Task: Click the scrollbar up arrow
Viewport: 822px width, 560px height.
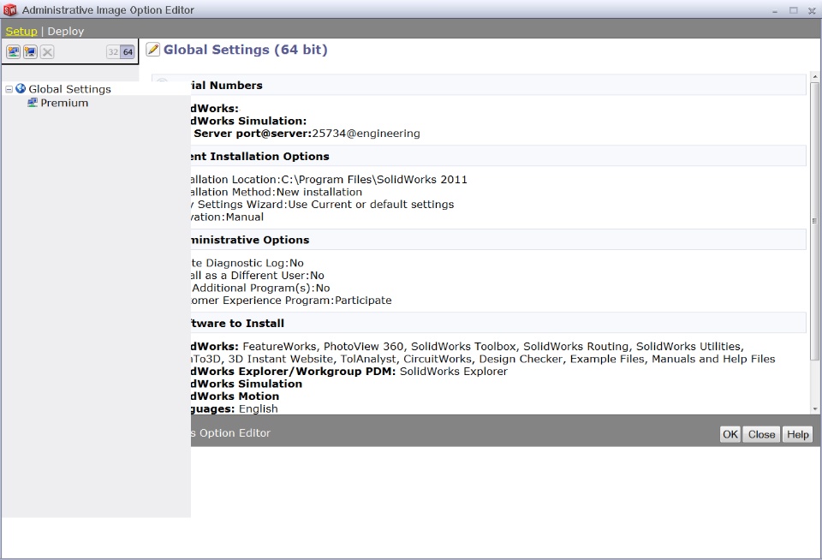Action: pos(814,77)
